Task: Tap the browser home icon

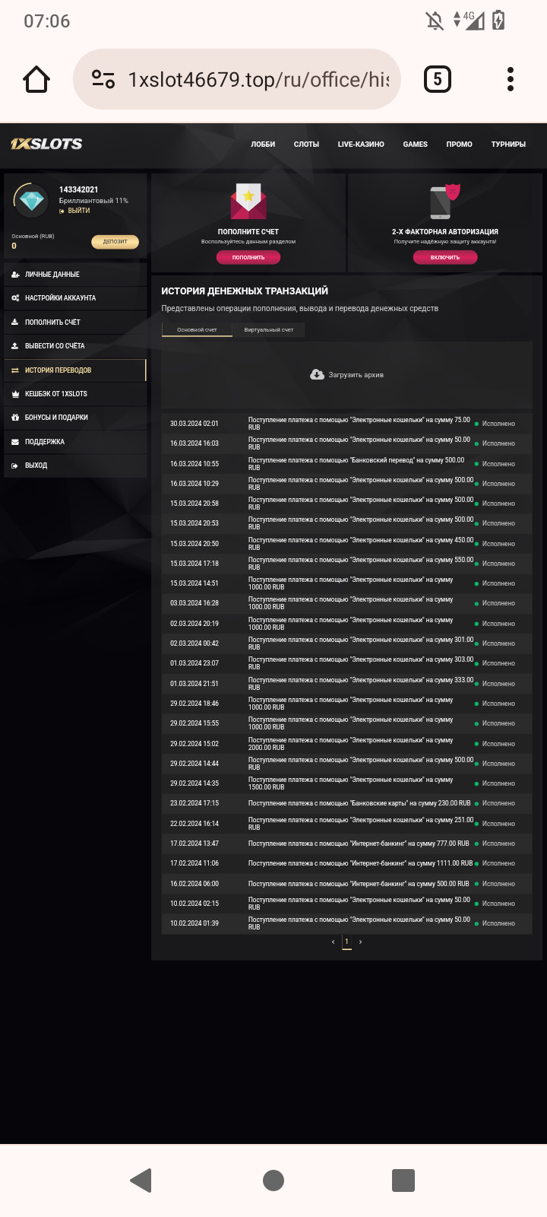Action: (x=36, y=79)
